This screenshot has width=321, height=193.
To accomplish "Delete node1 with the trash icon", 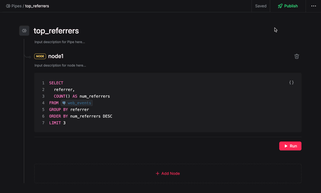I will coord(297,56).
